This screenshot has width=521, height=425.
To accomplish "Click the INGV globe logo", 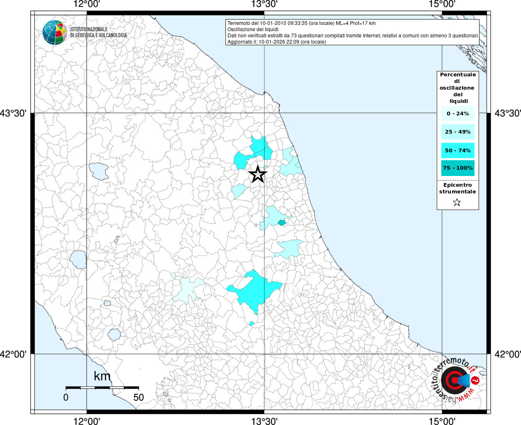I will 54,32.
